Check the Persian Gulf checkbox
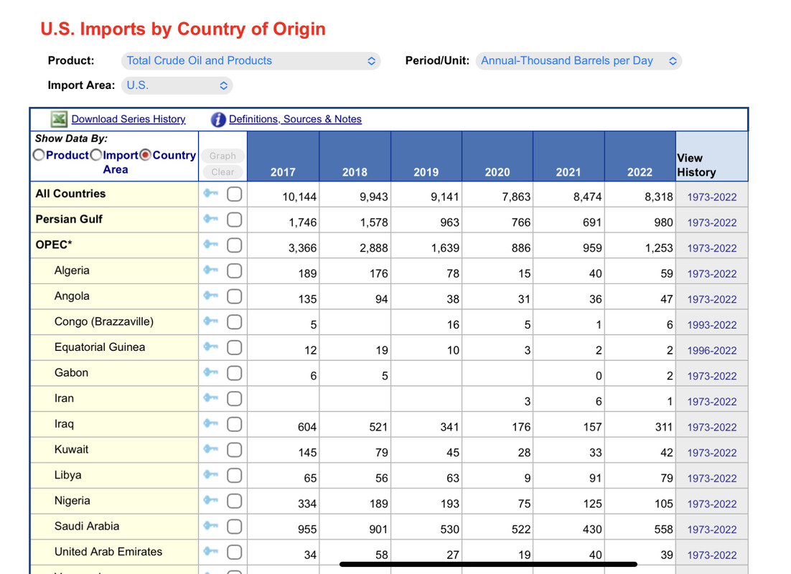The height and width of the screenshot is (574, 791). 234,220
